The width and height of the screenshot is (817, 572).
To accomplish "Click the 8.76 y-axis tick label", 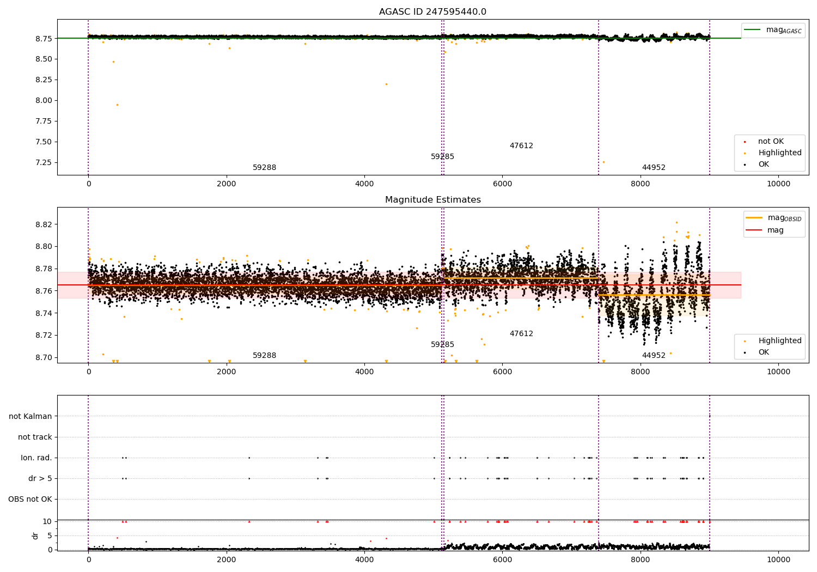I will point(44,291).
